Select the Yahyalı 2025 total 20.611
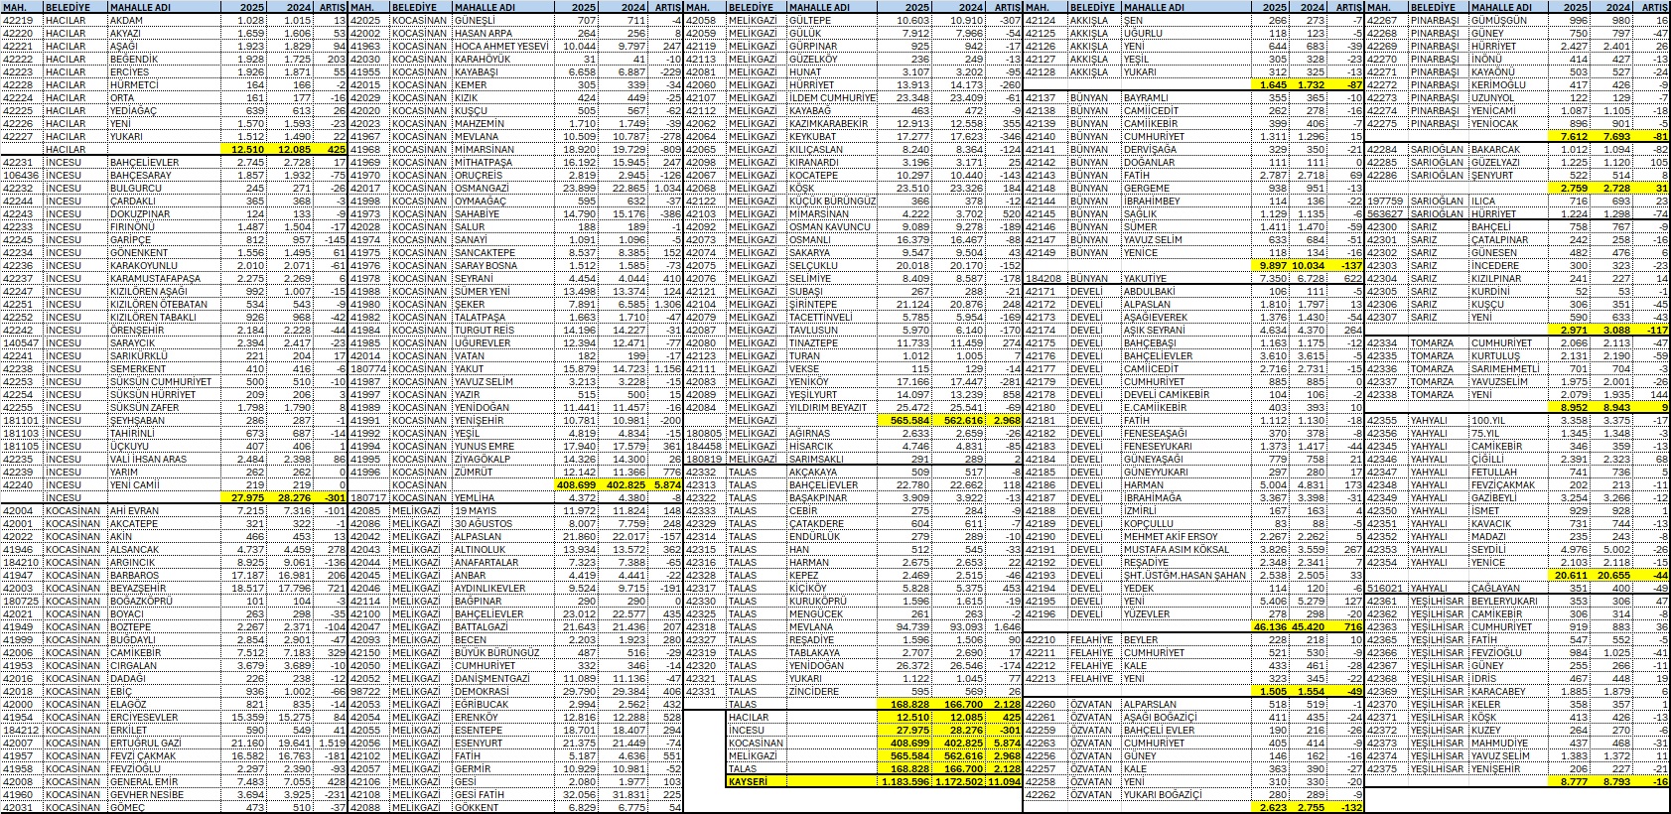Screen dimensions: 1671x814 (1574, 575)
